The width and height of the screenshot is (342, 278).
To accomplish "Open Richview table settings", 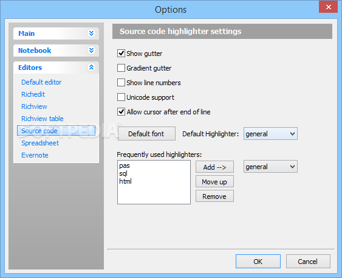I will [43, 119].
